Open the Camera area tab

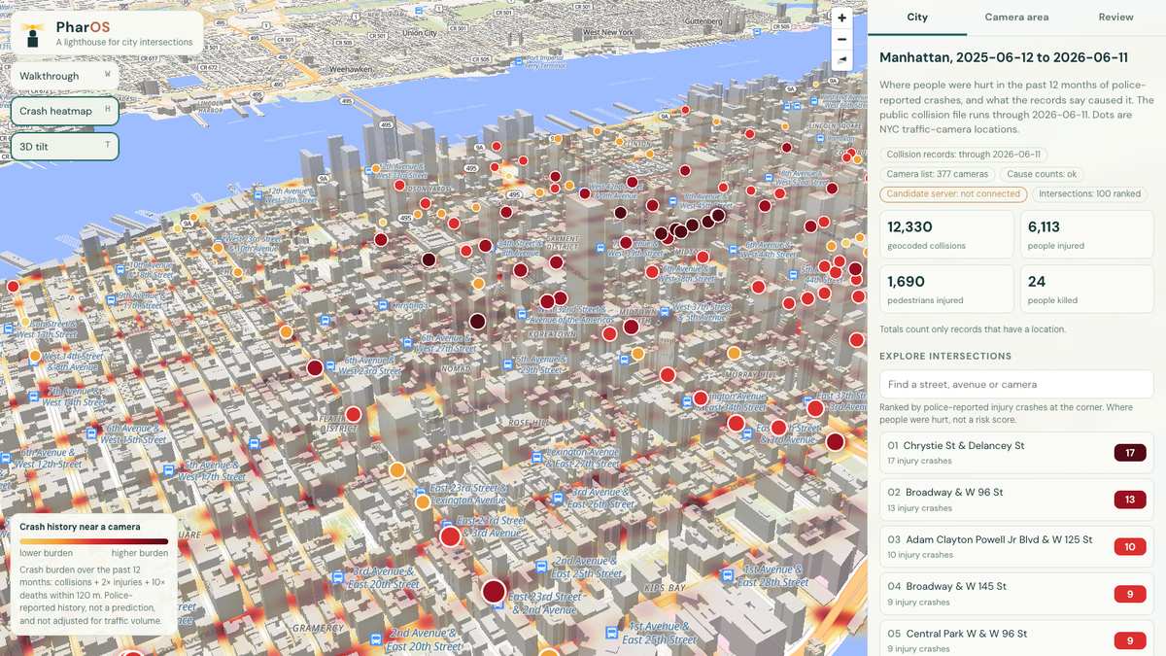tap(1016, 17)
